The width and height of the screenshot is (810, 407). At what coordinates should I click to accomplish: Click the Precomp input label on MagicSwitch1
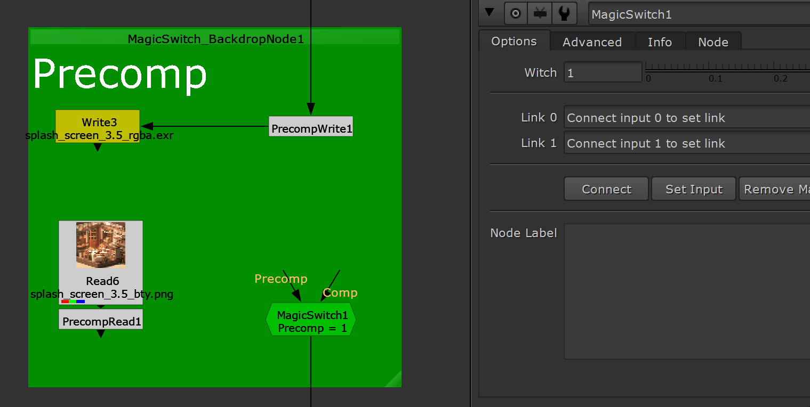click(x=281, y=279)
